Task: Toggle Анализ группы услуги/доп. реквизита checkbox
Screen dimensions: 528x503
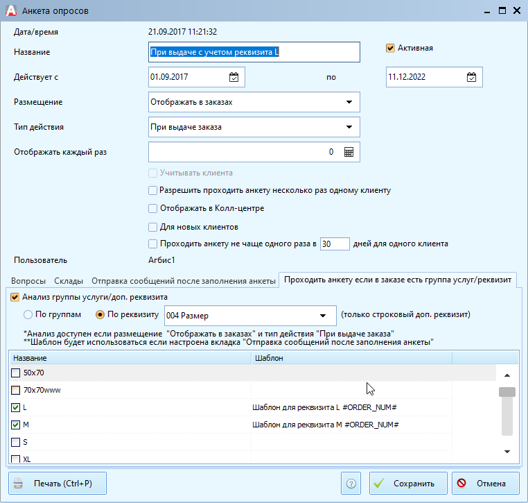Action: click(x=15, y=298)
